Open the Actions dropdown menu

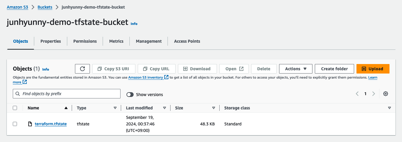[x=295, y=69]
